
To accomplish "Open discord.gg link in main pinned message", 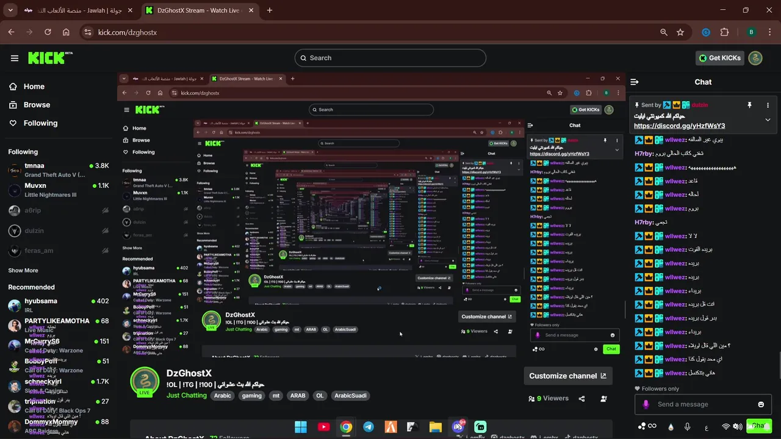I will click(679, 126).
